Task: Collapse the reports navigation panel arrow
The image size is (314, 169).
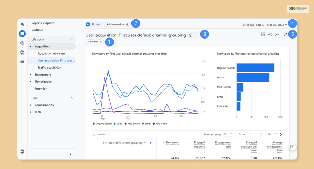Action: [71, 154]
